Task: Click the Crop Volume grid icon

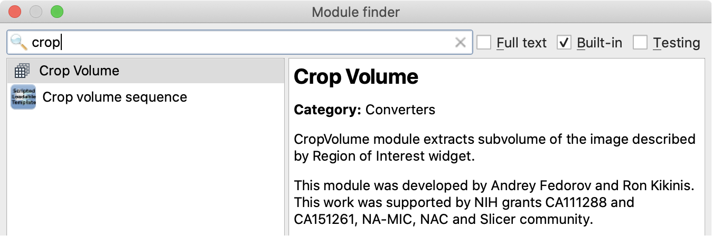Action: click(x=23, y=71)
